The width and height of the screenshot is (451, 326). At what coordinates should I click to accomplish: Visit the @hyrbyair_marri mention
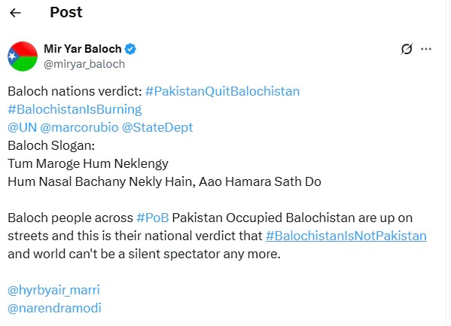53,290
